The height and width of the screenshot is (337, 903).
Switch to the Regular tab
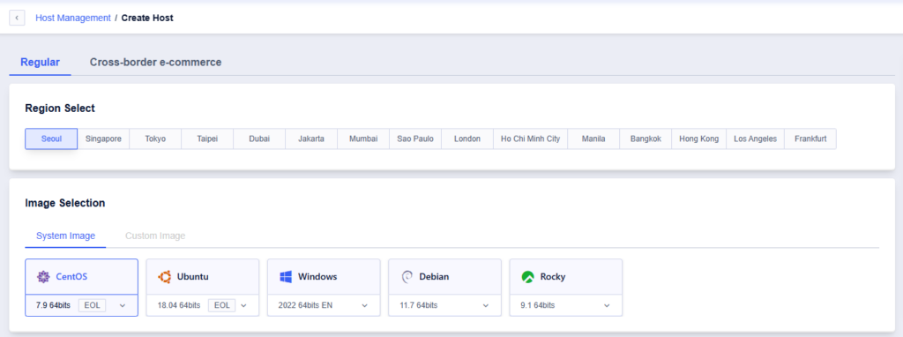[40, 63]
